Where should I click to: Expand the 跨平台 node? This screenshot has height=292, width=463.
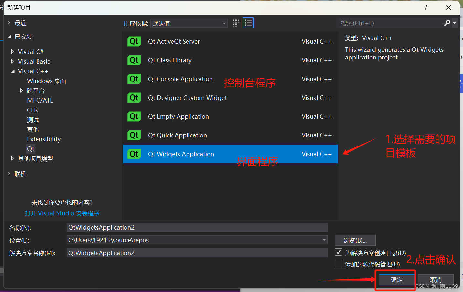pyautogui.click(x=21, y=91)
